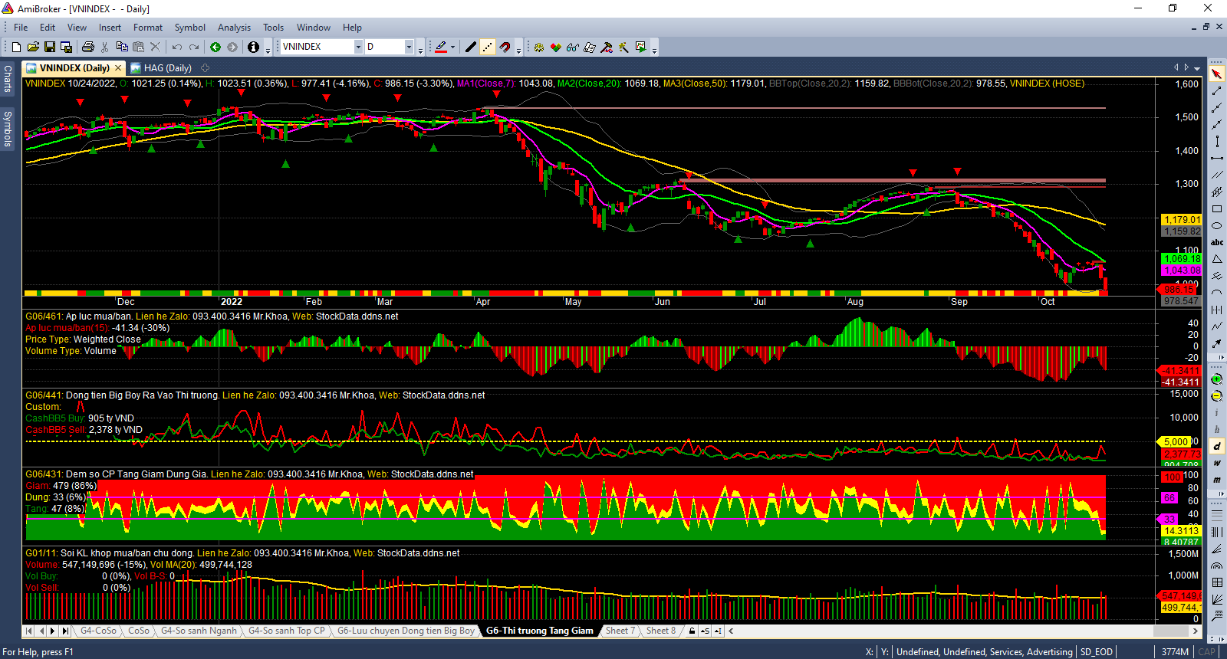The image size is (1227, 659).
Task: Click the Print icon in toolbar
Action: point(88,47)
